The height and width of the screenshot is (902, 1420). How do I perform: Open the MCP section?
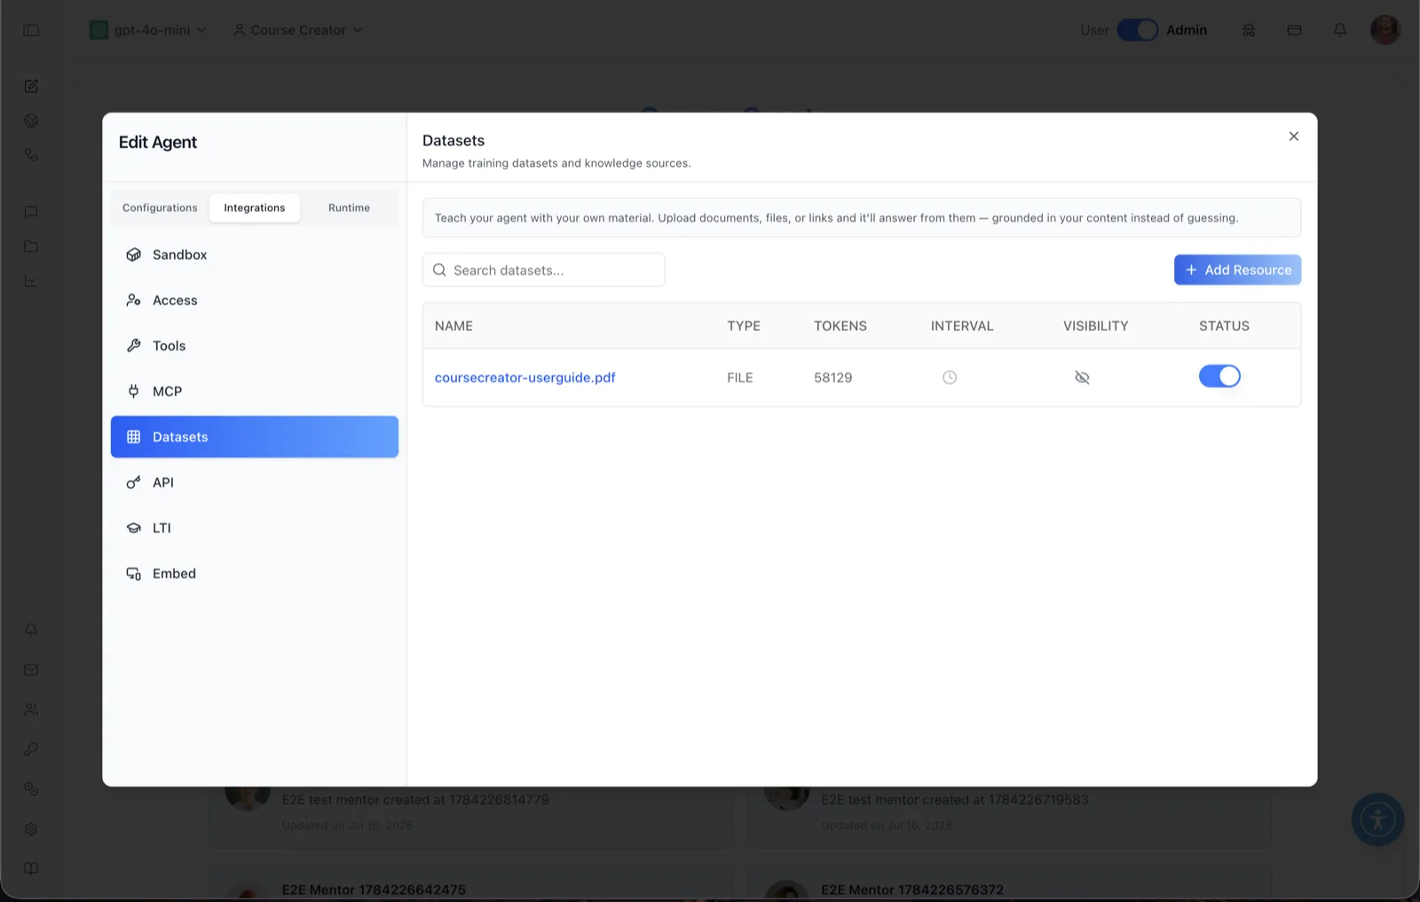pos(255,391)
